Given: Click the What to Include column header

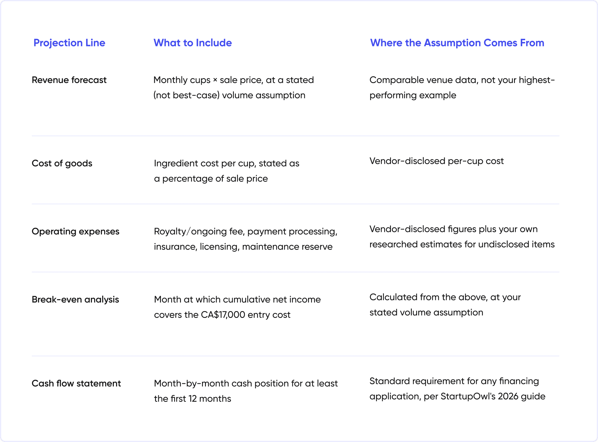Looking at the screenshot, I should click(193, 43).
